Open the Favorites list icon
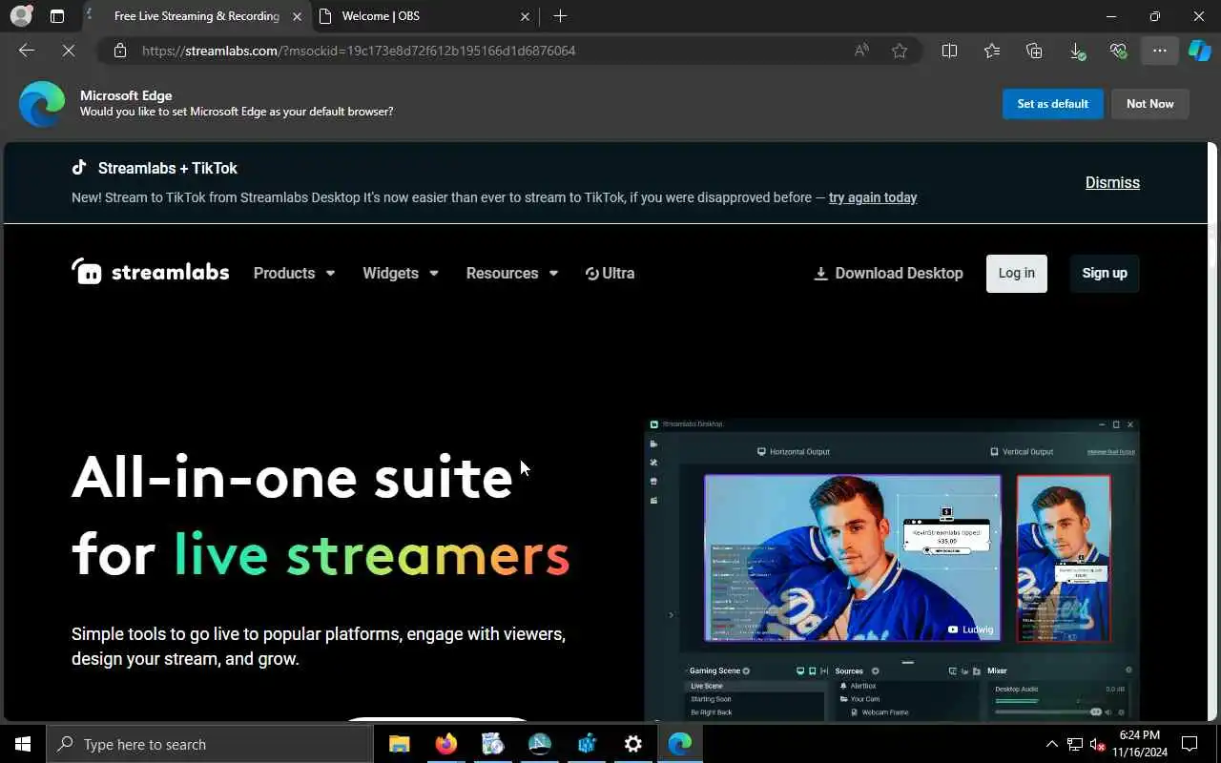 [x=992, y=51]
